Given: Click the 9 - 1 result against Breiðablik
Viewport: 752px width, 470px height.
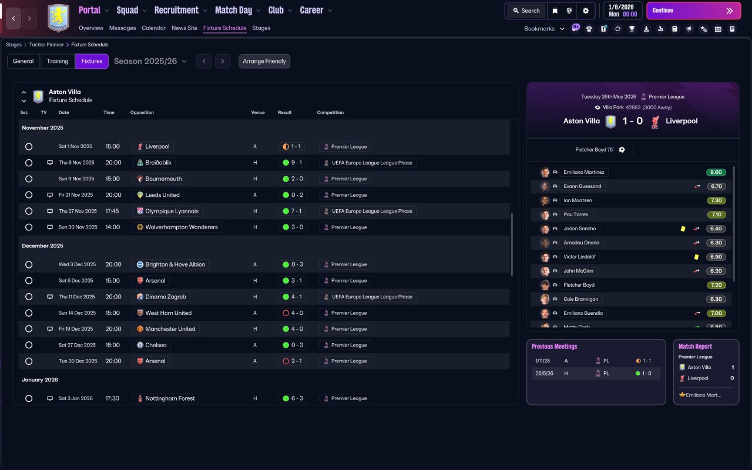Looking at the screenshot, I should [293, 163].
